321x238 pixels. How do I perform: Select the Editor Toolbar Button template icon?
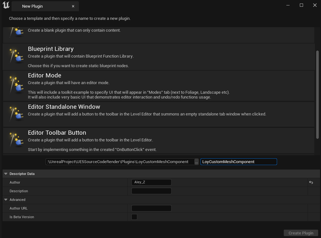(16, 139)
